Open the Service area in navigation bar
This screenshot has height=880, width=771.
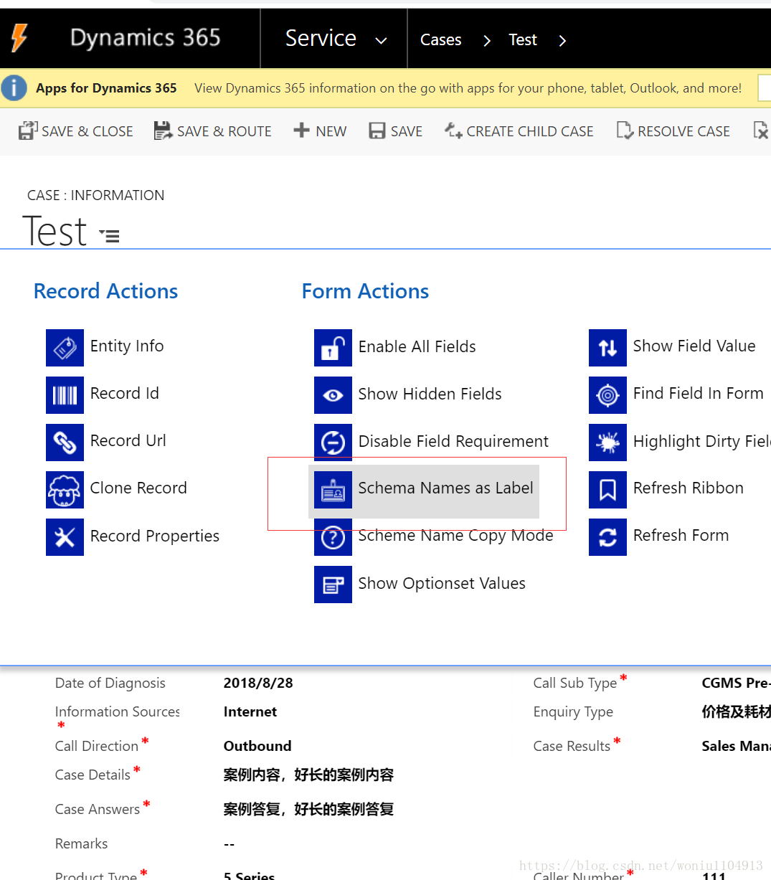[x=321, y=38]
